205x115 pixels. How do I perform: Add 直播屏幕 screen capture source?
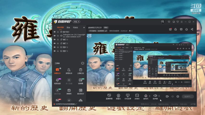point(109,97)
